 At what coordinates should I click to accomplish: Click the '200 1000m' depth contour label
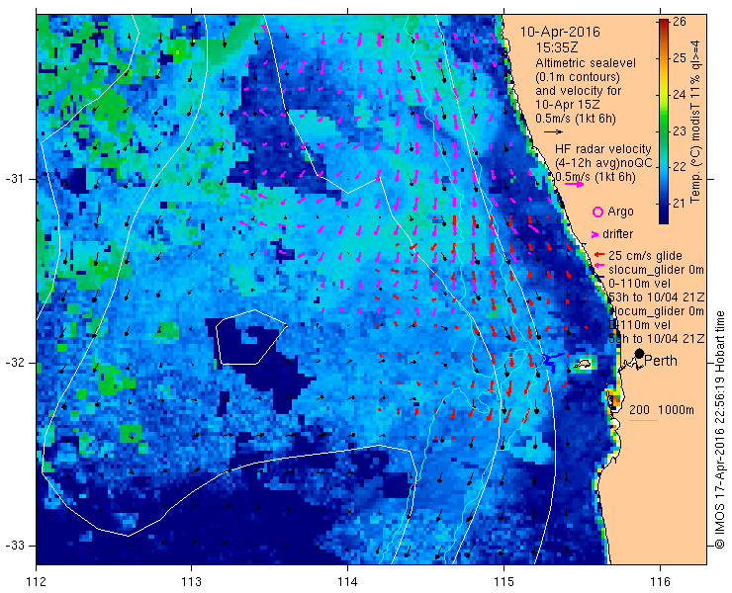tap(662, 410)
